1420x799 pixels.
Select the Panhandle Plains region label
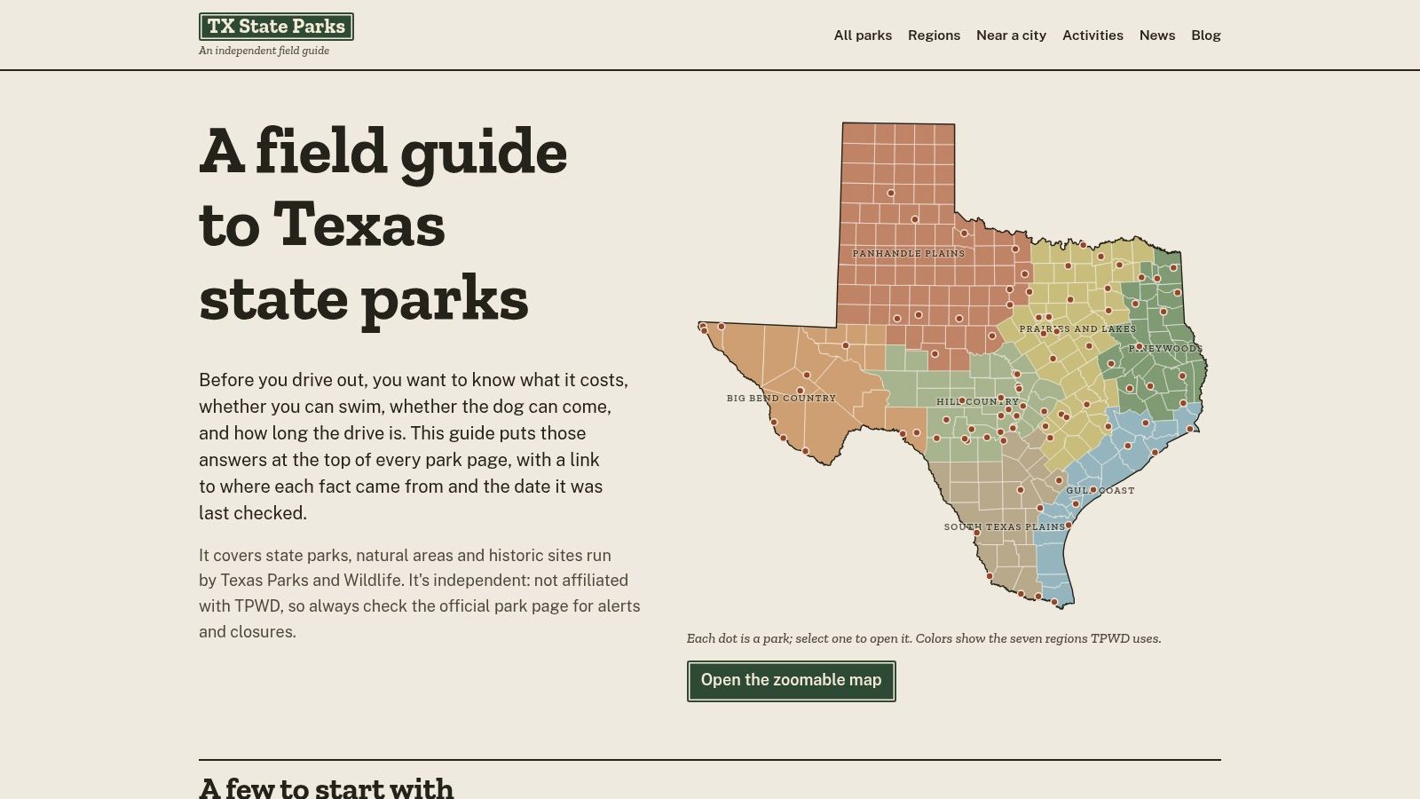(909, 254)
